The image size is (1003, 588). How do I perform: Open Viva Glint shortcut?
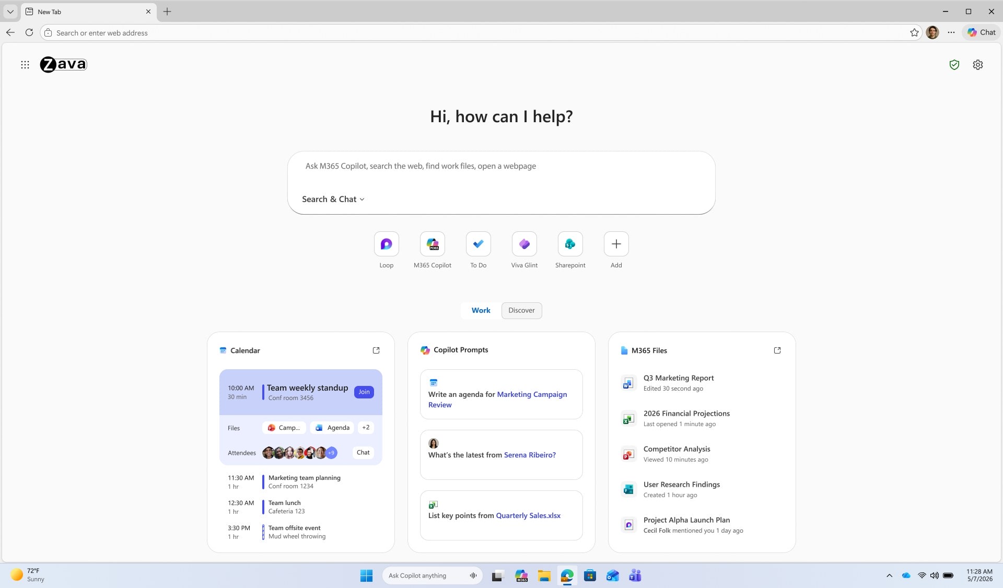524,244
